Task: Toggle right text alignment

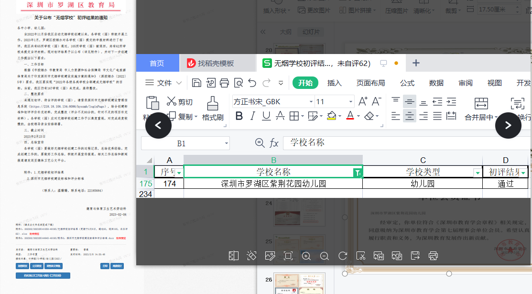Action: pyautogui.click(x=423, y=116)
